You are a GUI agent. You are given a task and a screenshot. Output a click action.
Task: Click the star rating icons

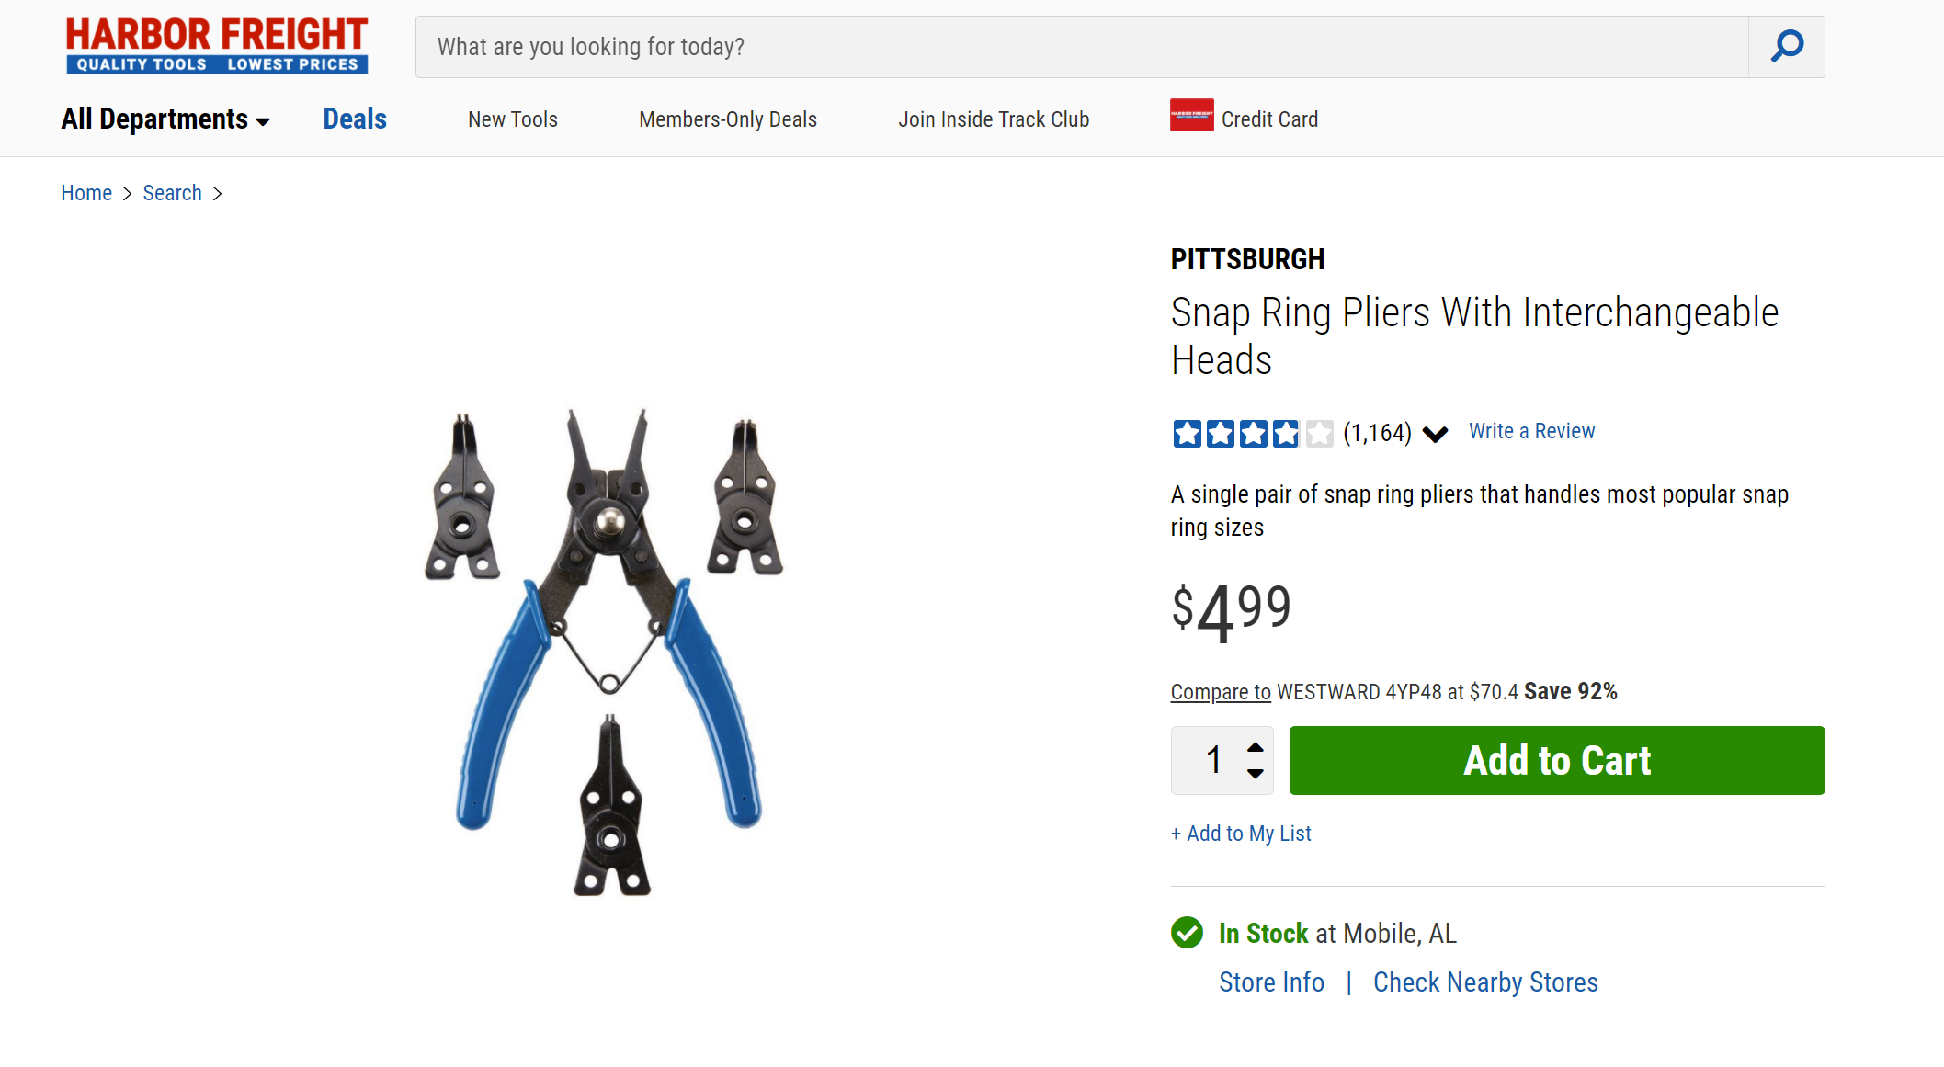(x=1252, y=433)
